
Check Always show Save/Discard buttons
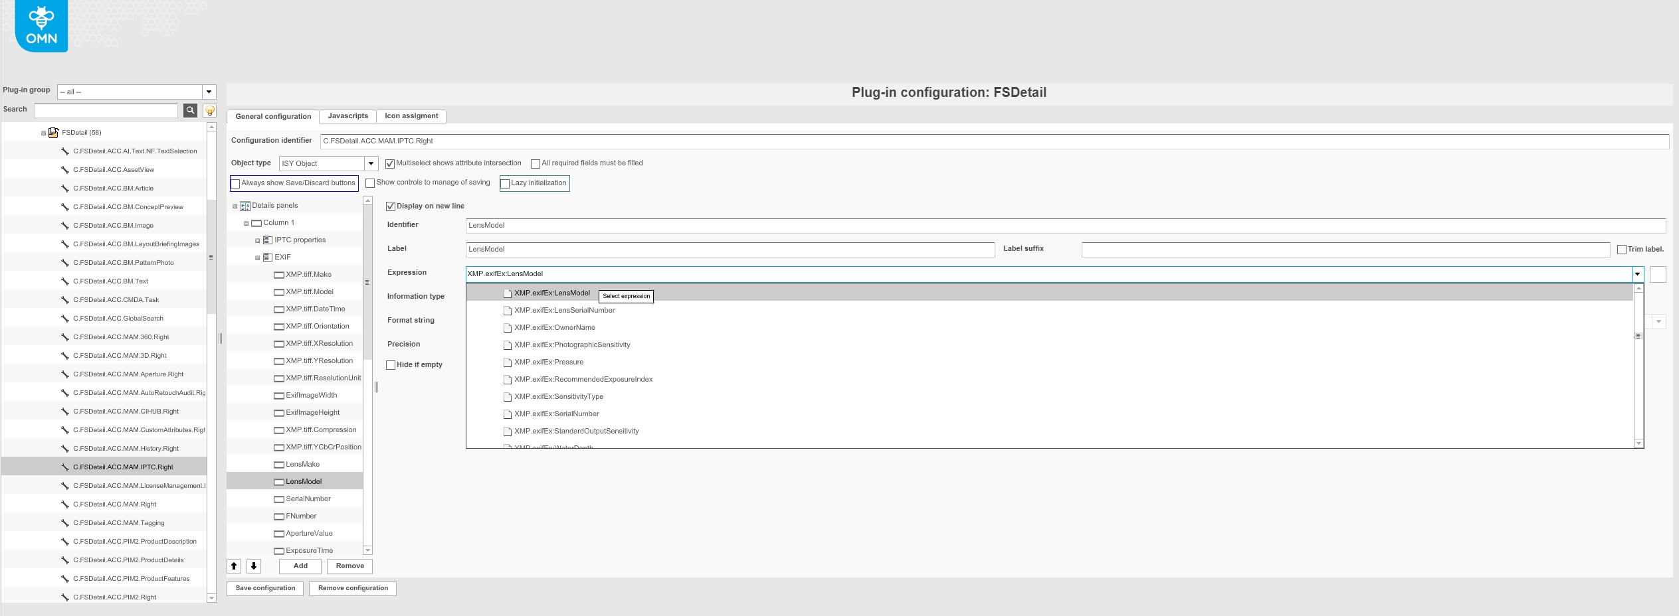[x=235, y=184]
